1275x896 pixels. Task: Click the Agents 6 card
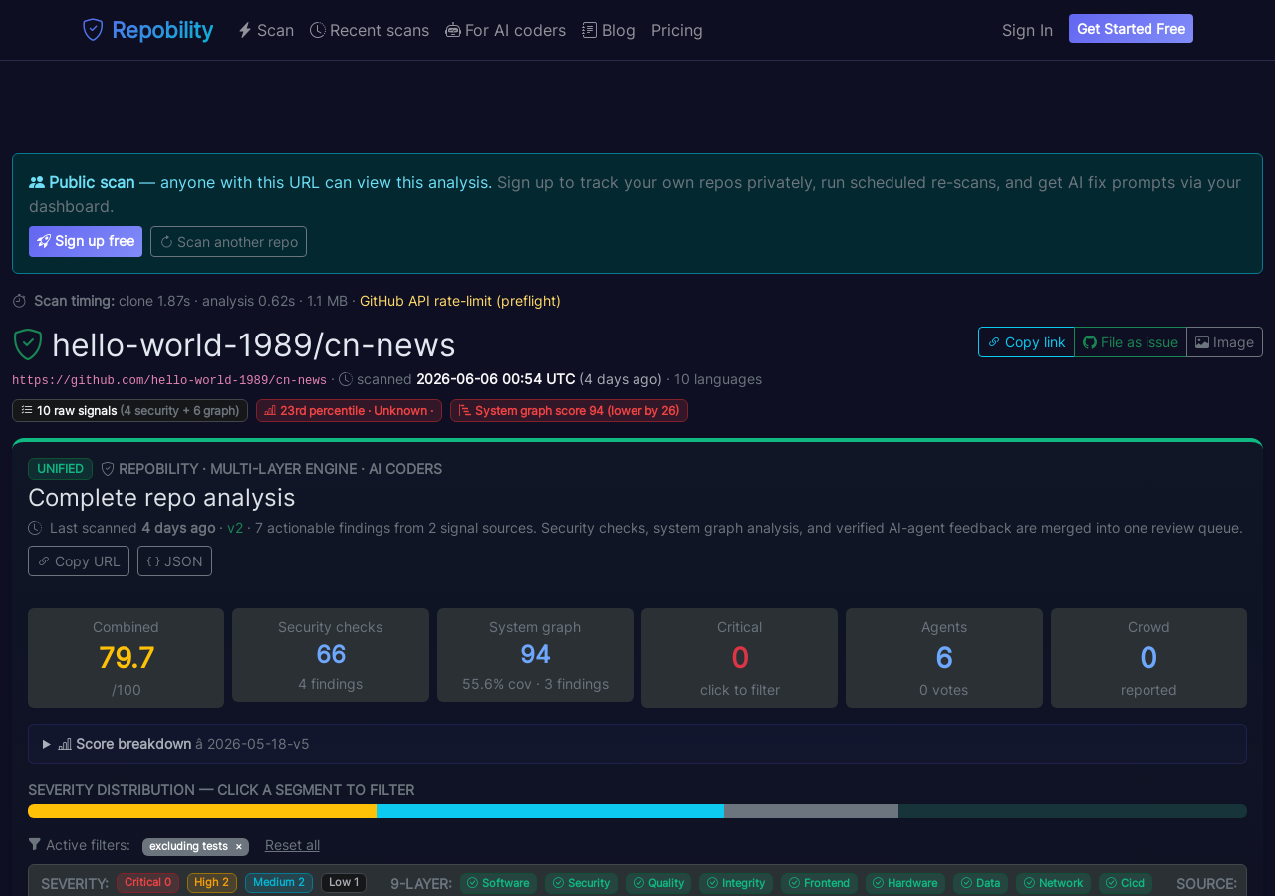pos(944,658)
